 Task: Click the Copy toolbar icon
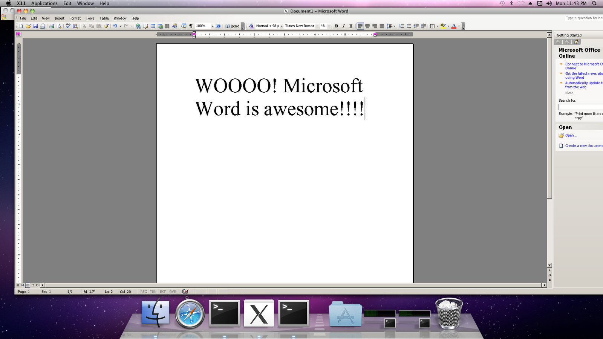pyautogui.click(x=92, y=26)
